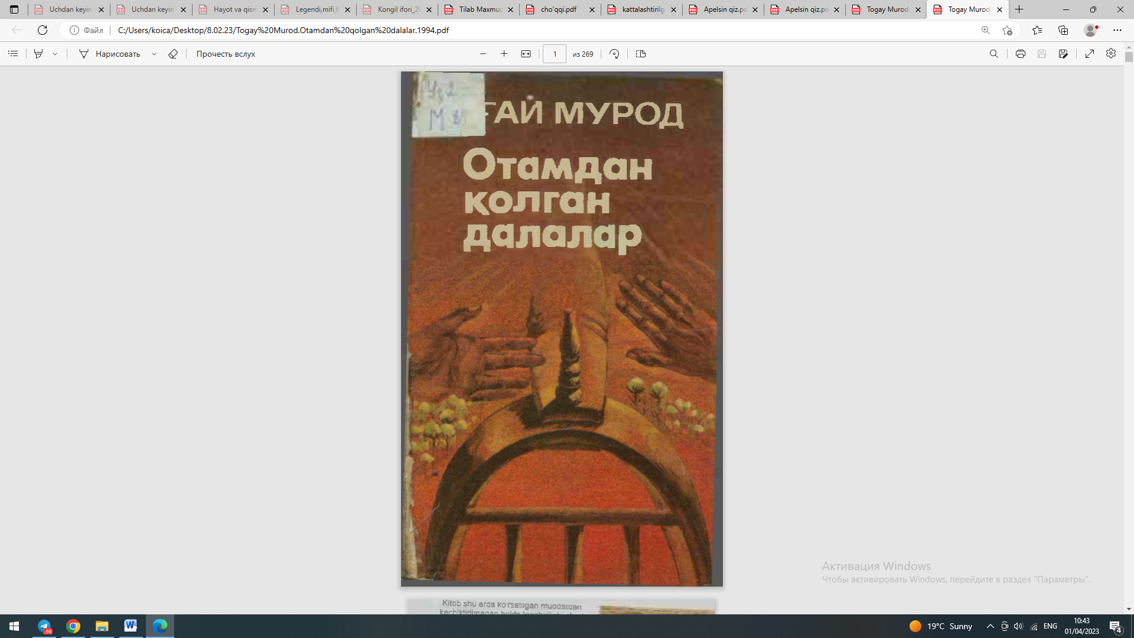
Task: Switch to Hayot va qism tab
Action: 234,9
